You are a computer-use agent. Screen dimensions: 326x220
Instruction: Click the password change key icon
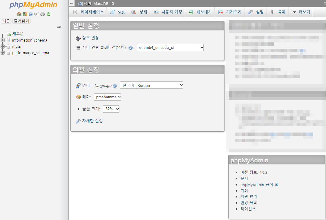(x=78, y=38)
